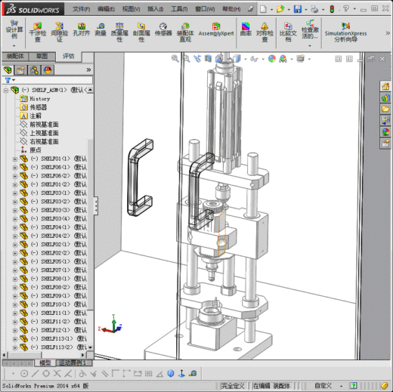Open the 质量属性 mass properties tool
Screen dimensions: 393x392
tap(119, 32)
